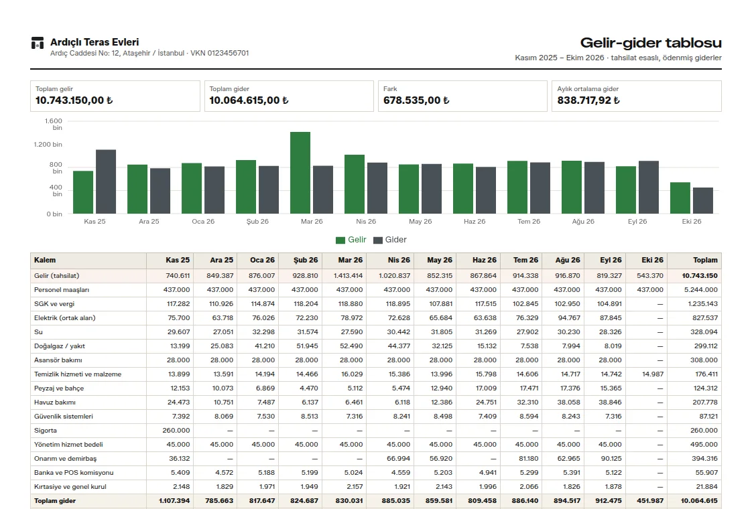The image size is (752, 509).
Task: Click the Aylık ortalama gider card
Action: pyautogui.click(x=637, y=96)
